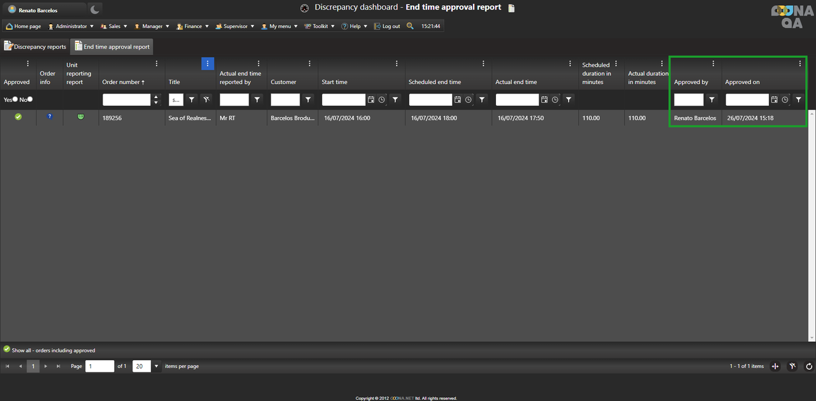Expand the items per page dropdown
Viewport: 816px width, 401px height.
pyautogui.click(x=156, y=366)
